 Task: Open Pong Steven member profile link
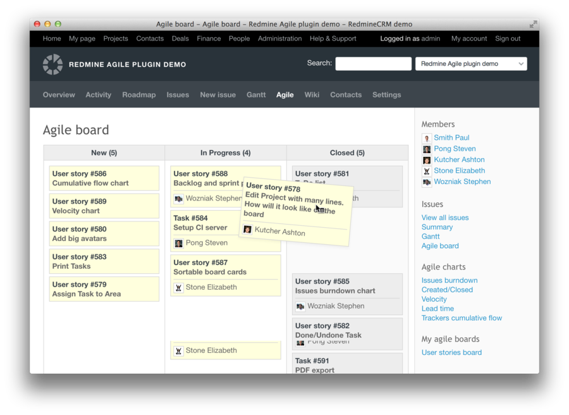tap(455, 149)
